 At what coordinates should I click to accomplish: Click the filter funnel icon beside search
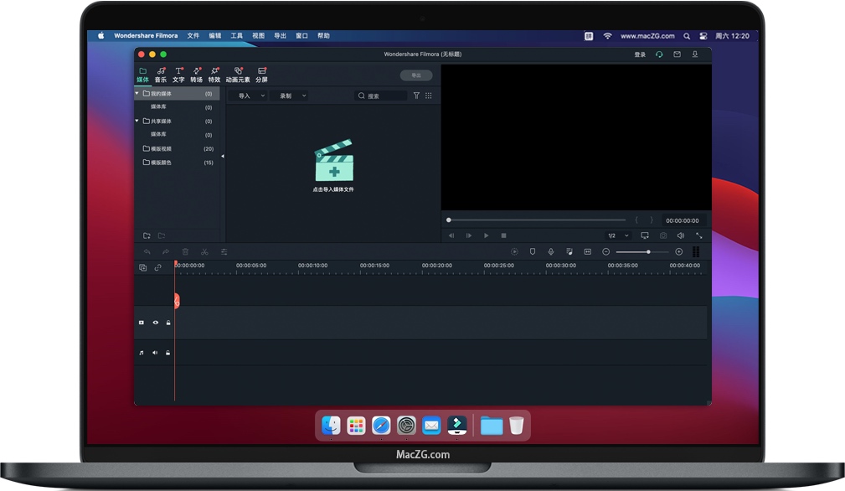416,96
